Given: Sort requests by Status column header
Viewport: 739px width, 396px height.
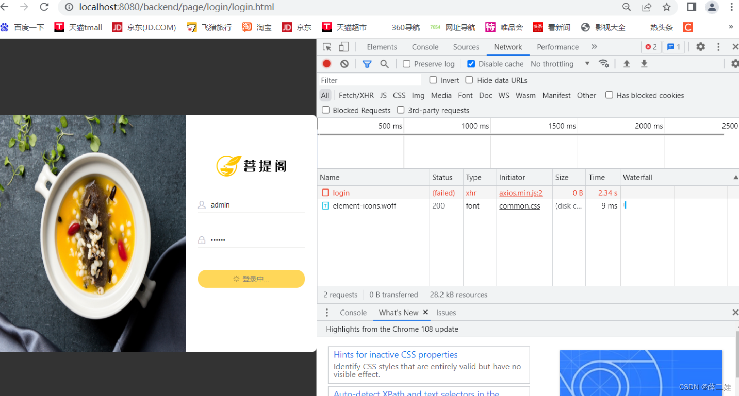Looking at the screenshot, I should click(x=447, y=177).
